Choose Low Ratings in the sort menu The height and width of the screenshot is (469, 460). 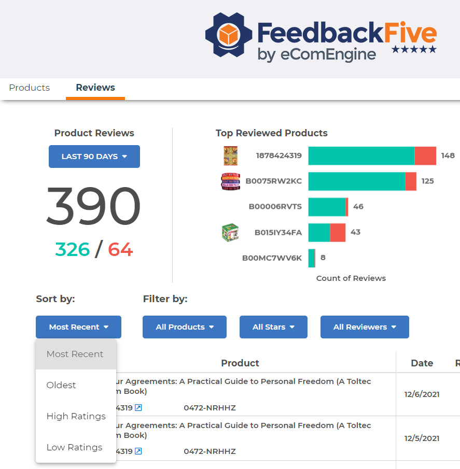tap(76, 447)
